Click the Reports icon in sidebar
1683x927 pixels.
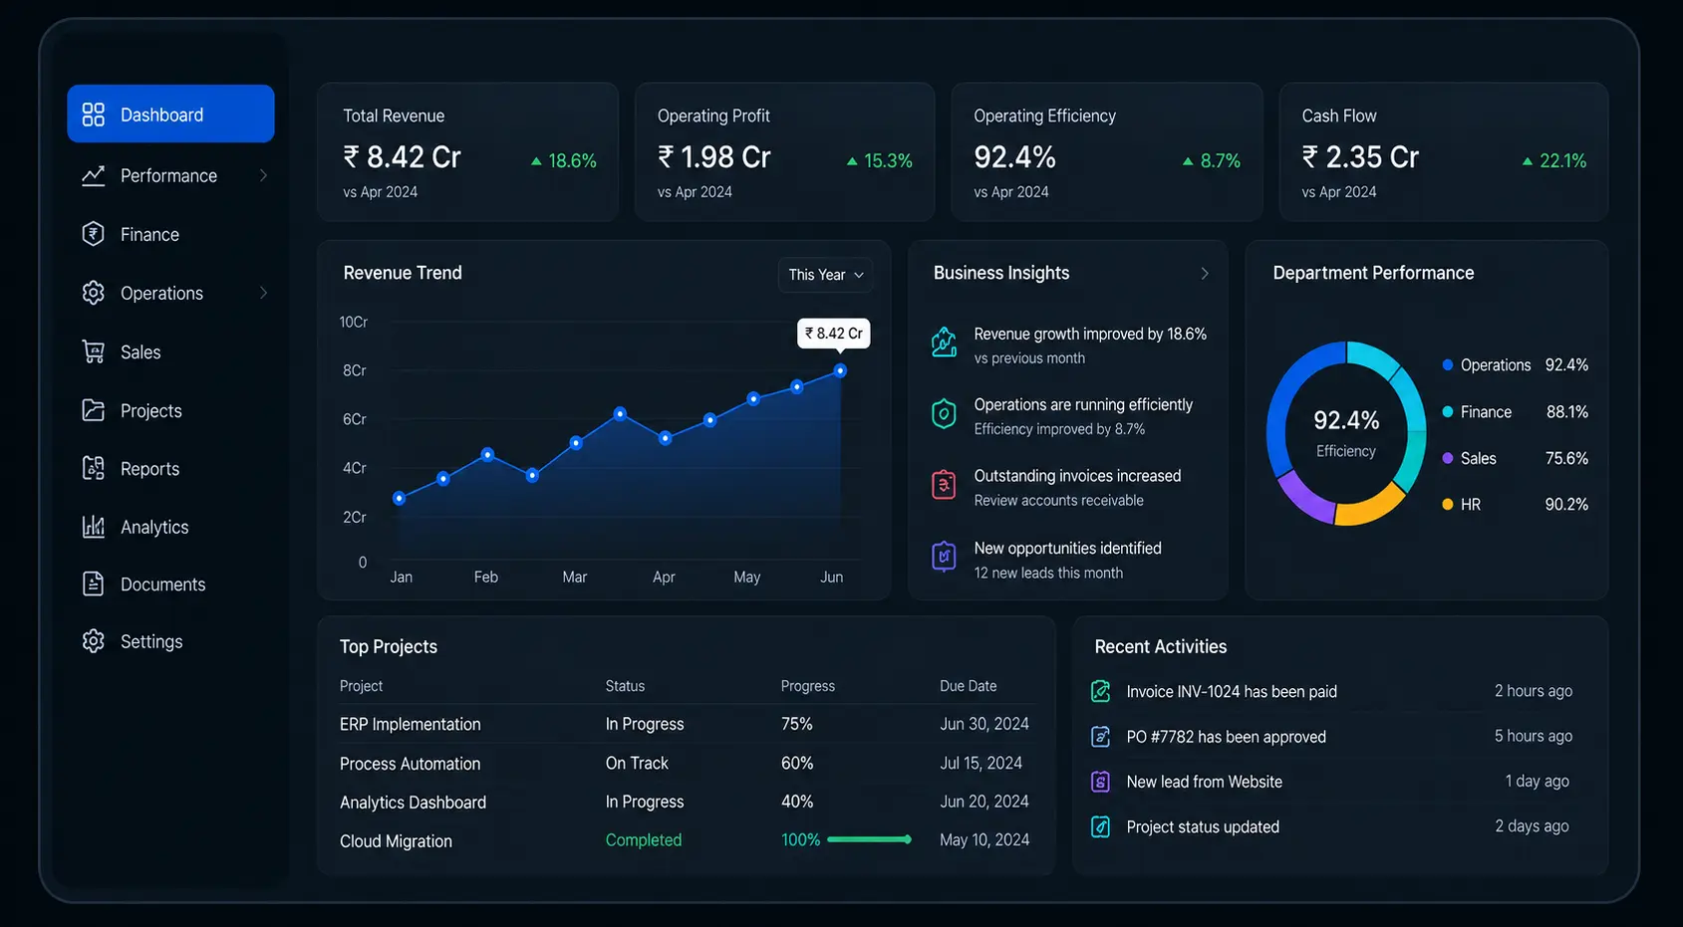pos(93,468)
